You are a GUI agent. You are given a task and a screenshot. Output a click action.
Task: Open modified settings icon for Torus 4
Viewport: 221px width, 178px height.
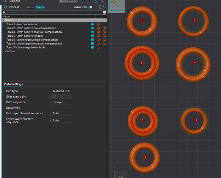pyautogui.click(x=104, y=36)
